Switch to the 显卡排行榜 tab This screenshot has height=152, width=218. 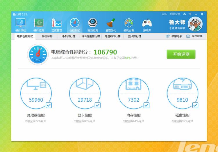(x=135, y=36)
